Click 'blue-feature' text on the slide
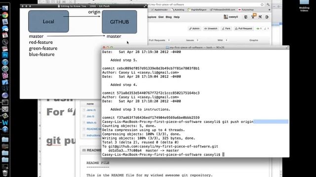Image resolution: width=316 pixels, height=177 pixels. 41,55
